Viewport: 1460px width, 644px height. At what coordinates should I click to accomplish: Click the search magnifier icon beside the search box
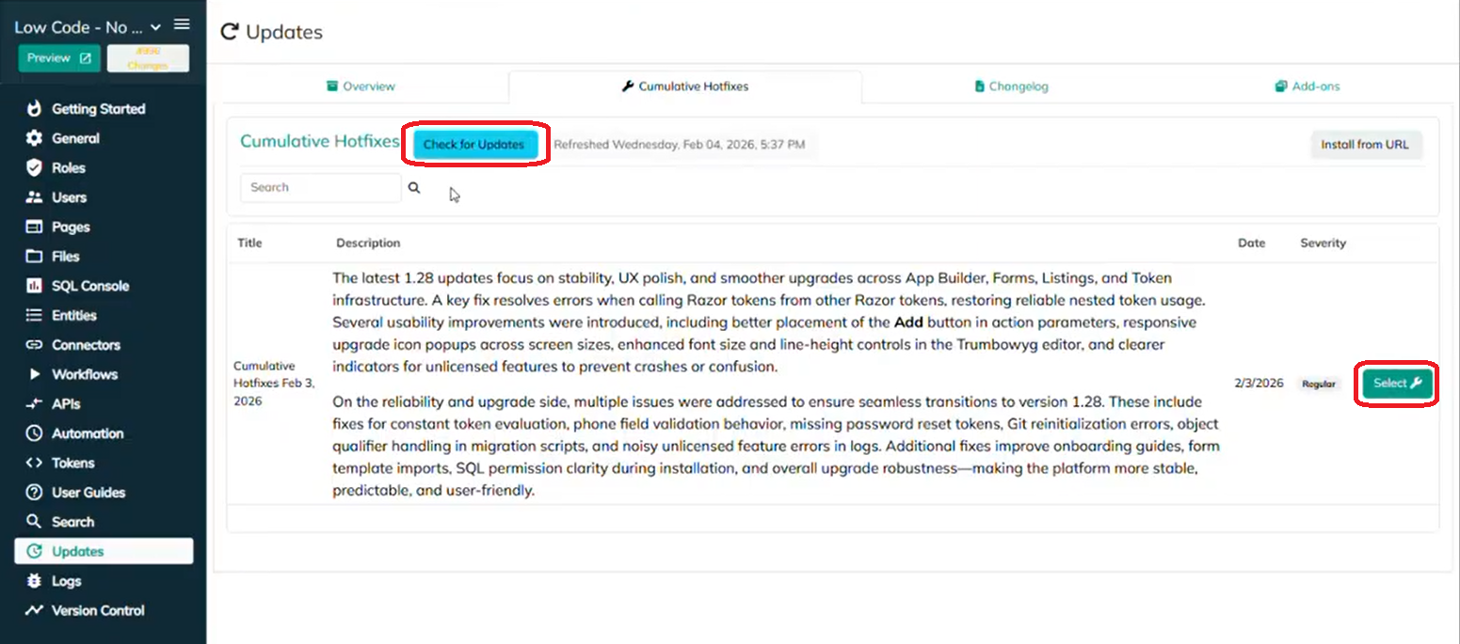[x=414, y=188]
